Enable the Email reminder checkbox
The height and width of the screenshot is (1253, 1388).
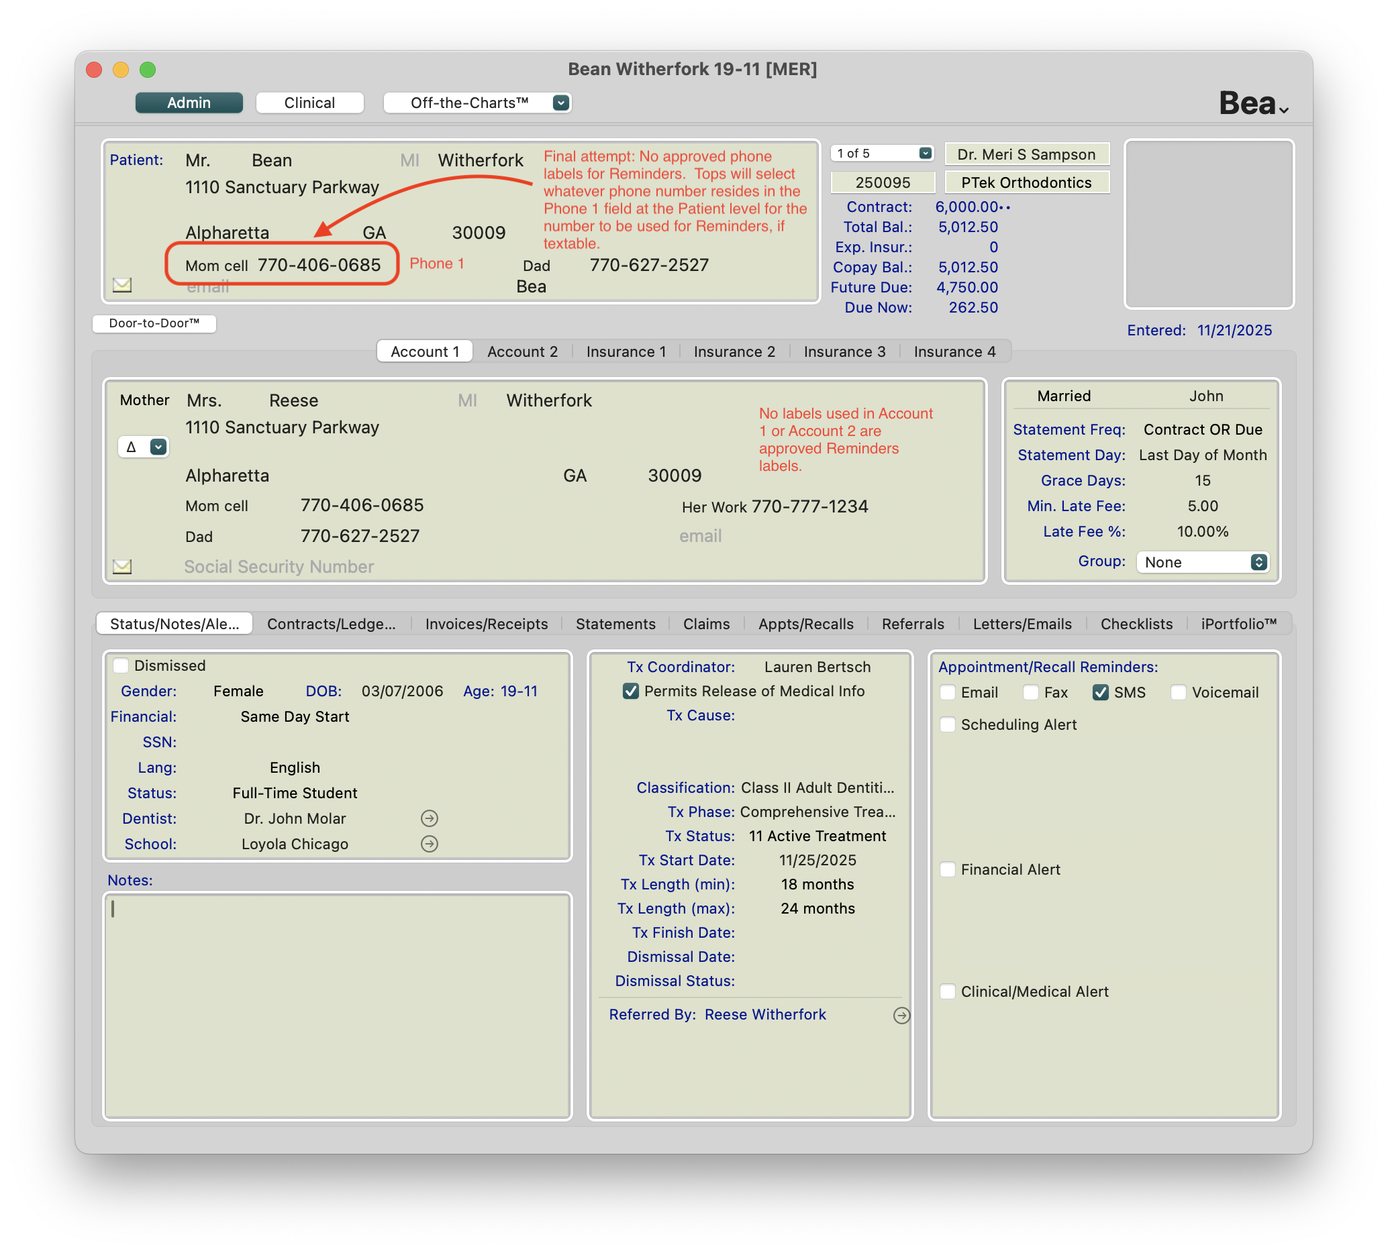[947, 692]
